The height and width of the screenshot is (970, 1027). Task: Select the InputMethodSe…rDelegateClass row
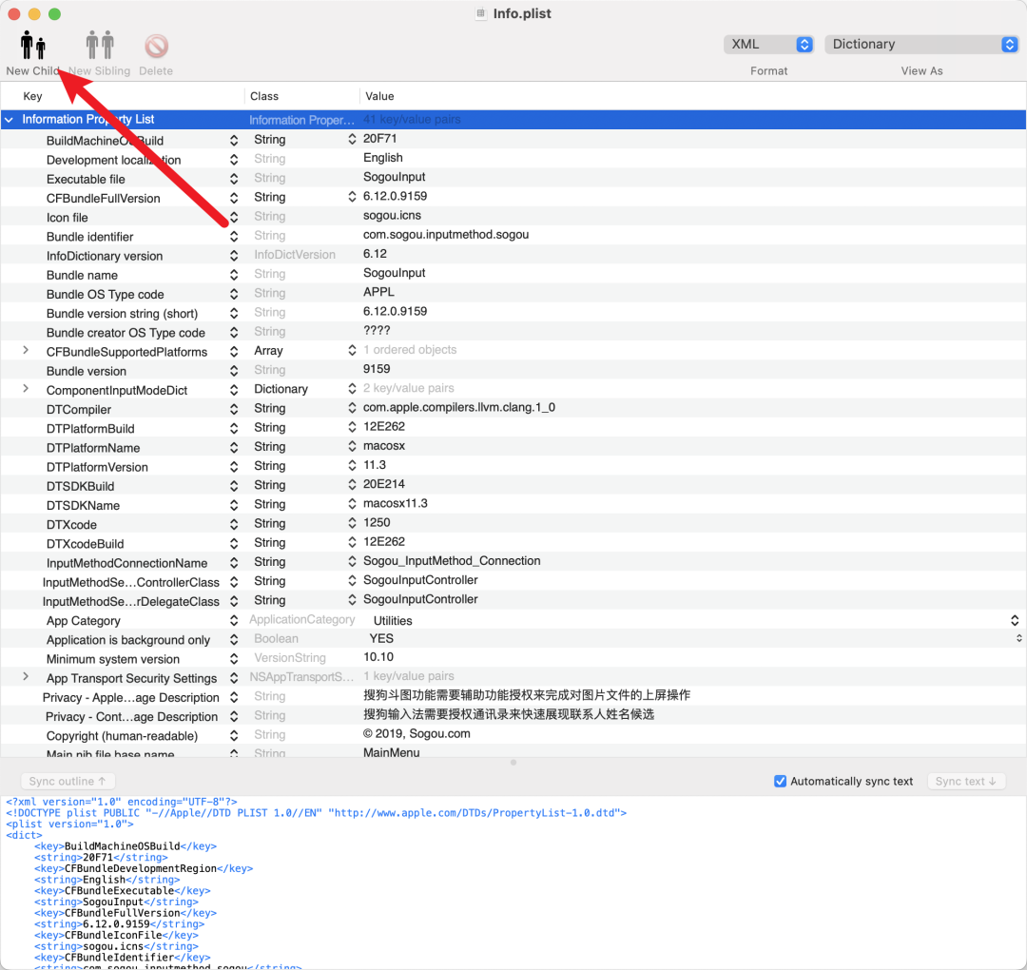point(513,600)
